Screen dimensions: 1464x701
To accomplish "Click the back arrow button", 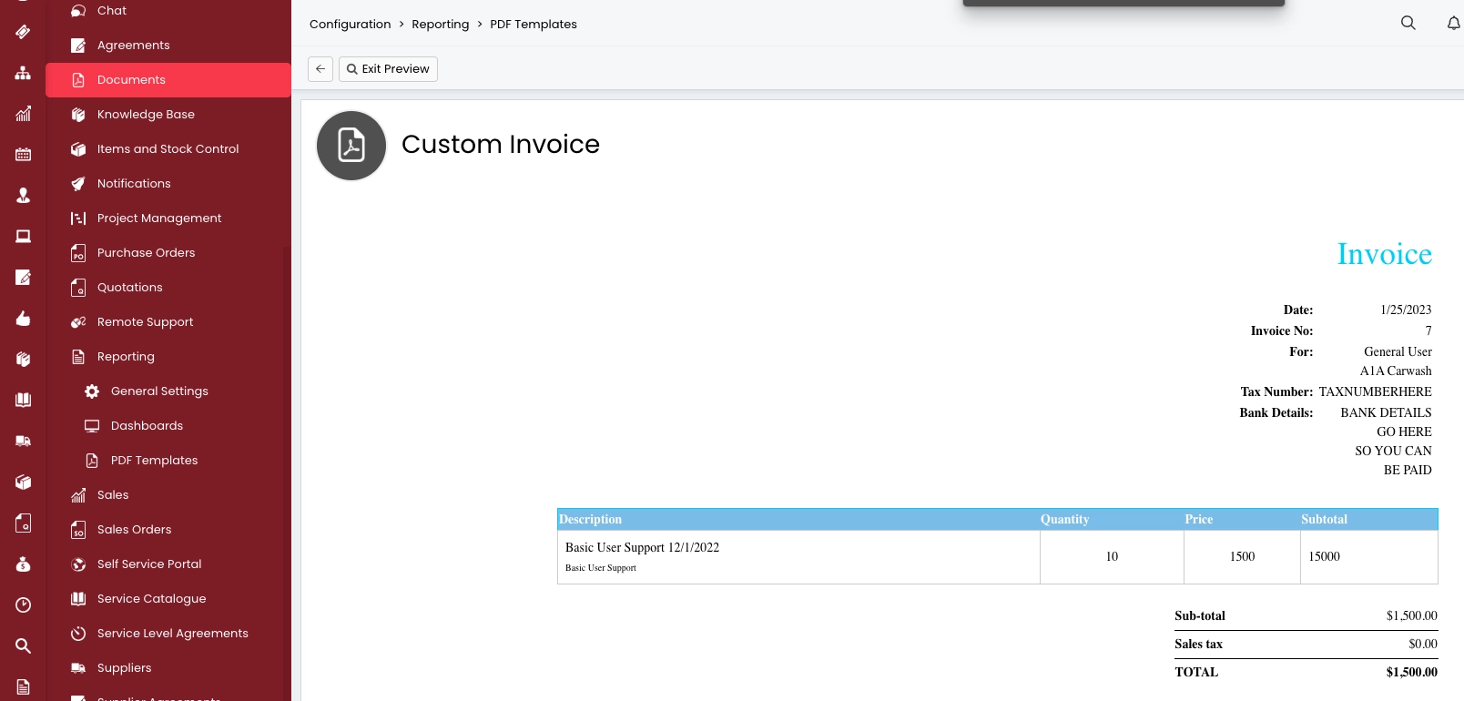I will tap(320, 69).
